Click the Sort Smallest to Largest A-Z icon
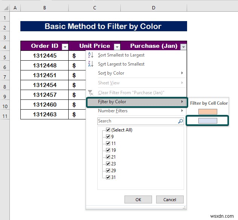Screen dimensions: 238x220 (x=91, y=55)
